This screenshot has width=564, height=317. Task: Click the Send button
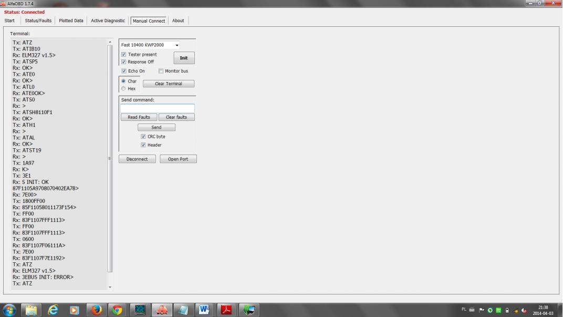(156, 127)
